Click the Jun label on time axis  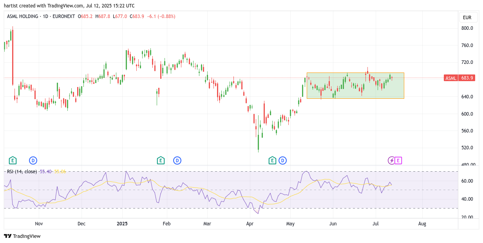tap(333, 224)
